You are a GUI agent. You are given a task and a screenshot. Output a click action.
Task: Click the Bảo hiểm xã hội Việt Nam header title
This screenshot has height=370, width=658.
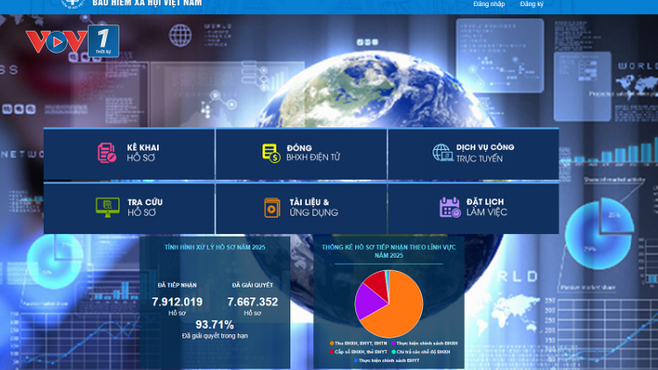[147, 4]
